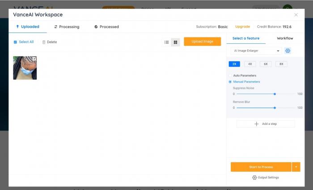
Task: Toggle the Select All checkbox
Action: click(15, 42)
